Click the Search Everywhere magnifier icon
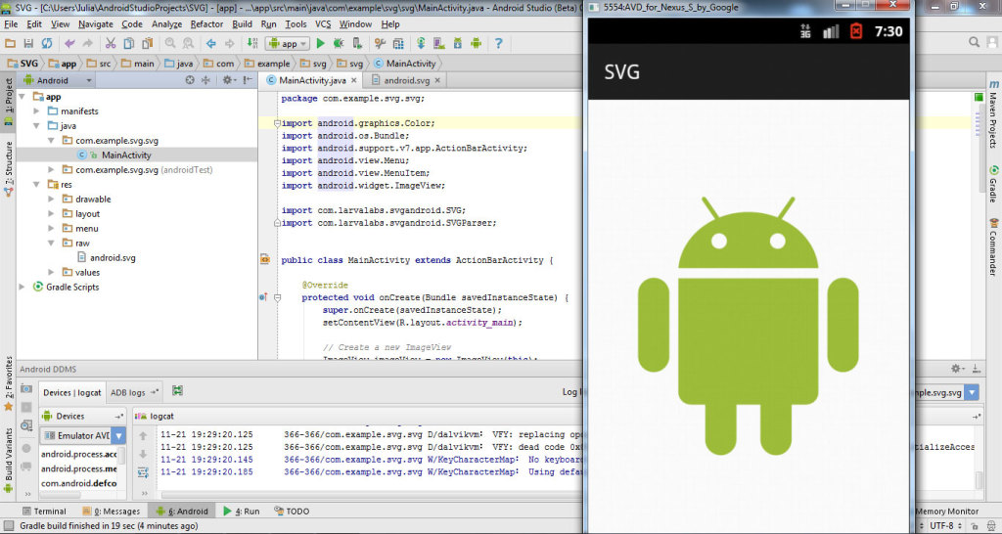The image size is (1002, 534). click(x=974, y=42)
